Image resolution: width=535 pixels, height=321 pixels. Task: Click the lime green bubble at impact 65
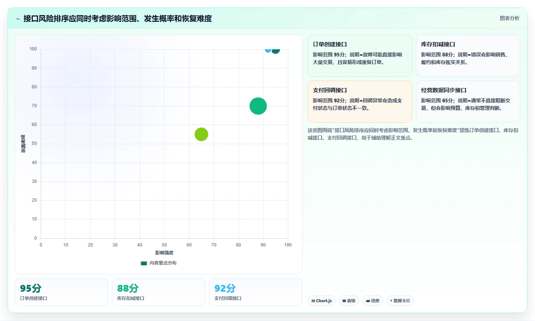(x=202, y=134)
